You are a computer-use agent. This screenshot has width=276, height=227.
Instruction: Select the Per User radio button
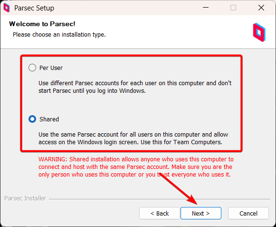click(x=32, y=68)
